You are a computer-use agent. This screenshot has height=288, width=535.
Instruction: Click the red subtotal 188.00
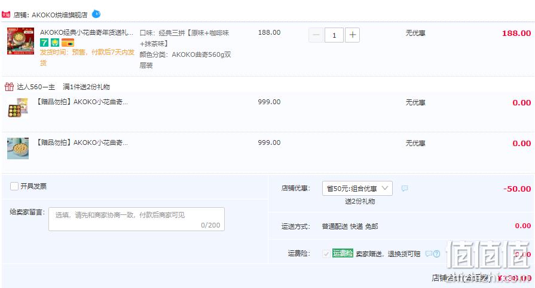click(x=516, y=33)
